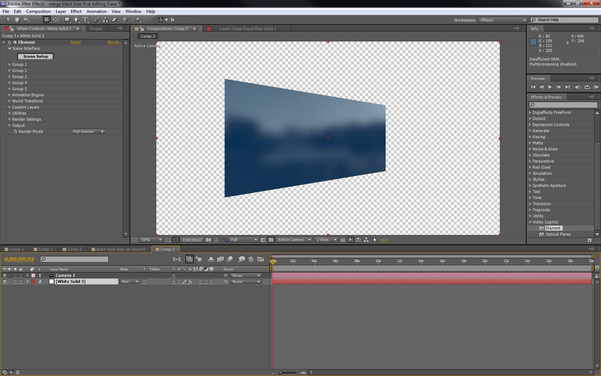Image resolution: width=601 pixels, height=376 pixels.
Task: Select Optical Flares preset
Action: [558, 234]
